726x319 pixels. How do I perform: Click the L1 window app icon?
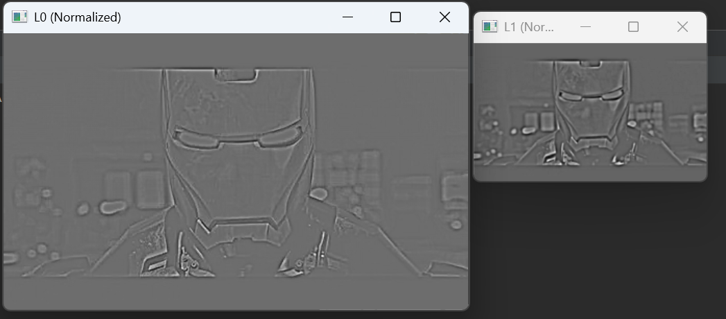click(x=490, y=27)
